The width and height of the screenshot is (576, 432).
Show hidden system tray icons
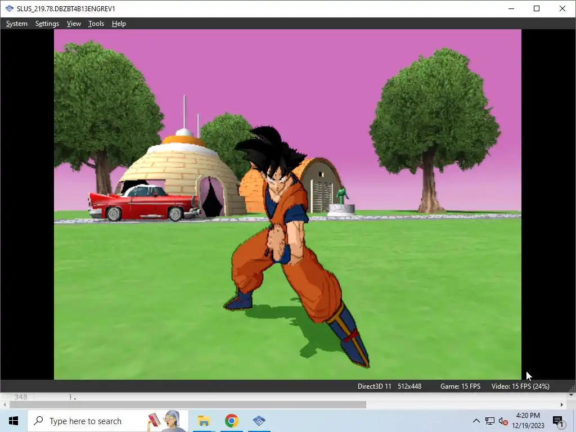pos(476,421)
